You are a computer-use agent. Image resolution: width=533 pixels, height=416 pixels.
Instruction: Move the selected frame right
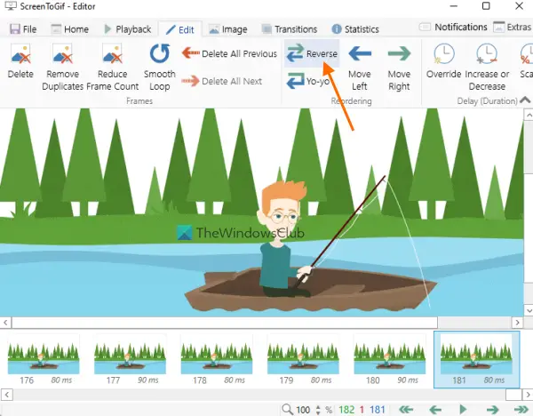399,67
